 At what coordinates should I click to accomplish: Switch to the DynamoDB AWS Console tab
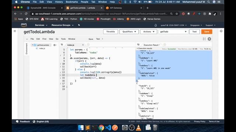click(x=43, y=8)
